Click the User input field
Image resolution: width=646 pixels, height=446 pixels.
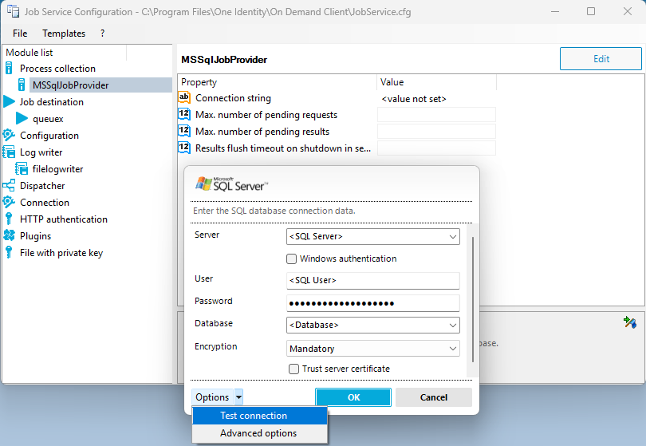click(x=373, y=281)
